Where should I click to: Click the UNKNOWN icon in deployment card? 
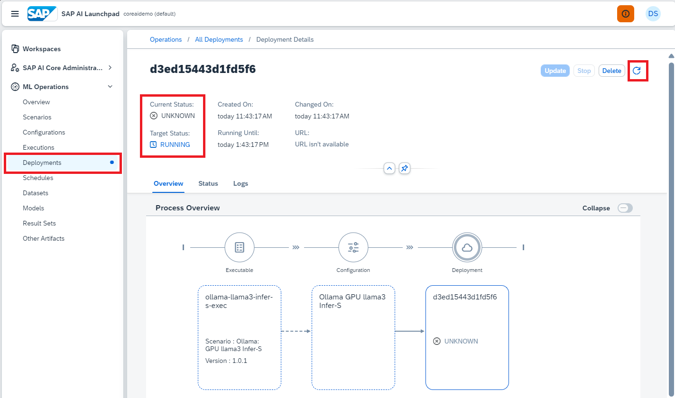click(x=437, y=341)
